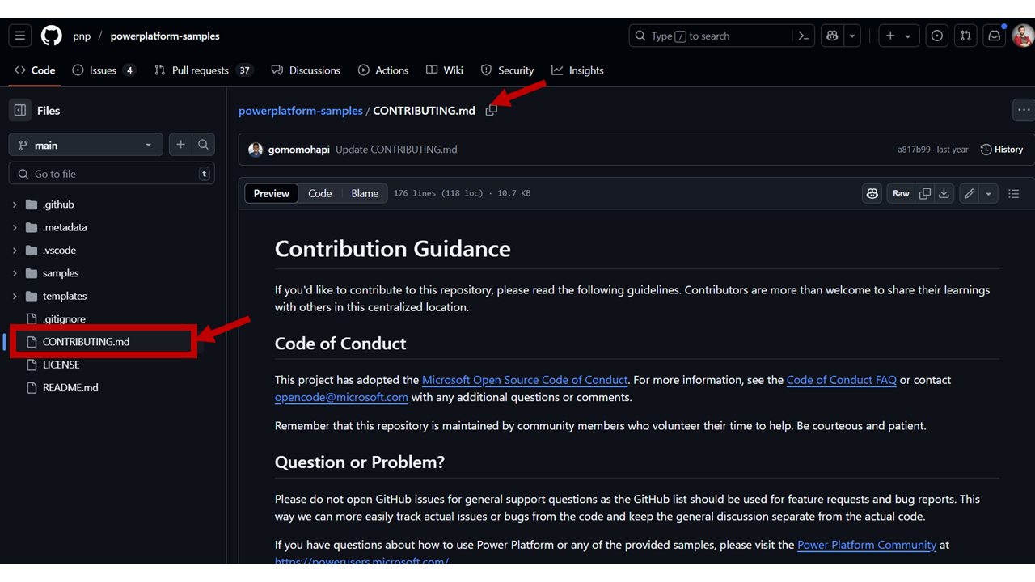This screenshot has width=1035, height=582.
Task: Switch to the Security tab
Action: pyautogui.click(x=507, y=70)
